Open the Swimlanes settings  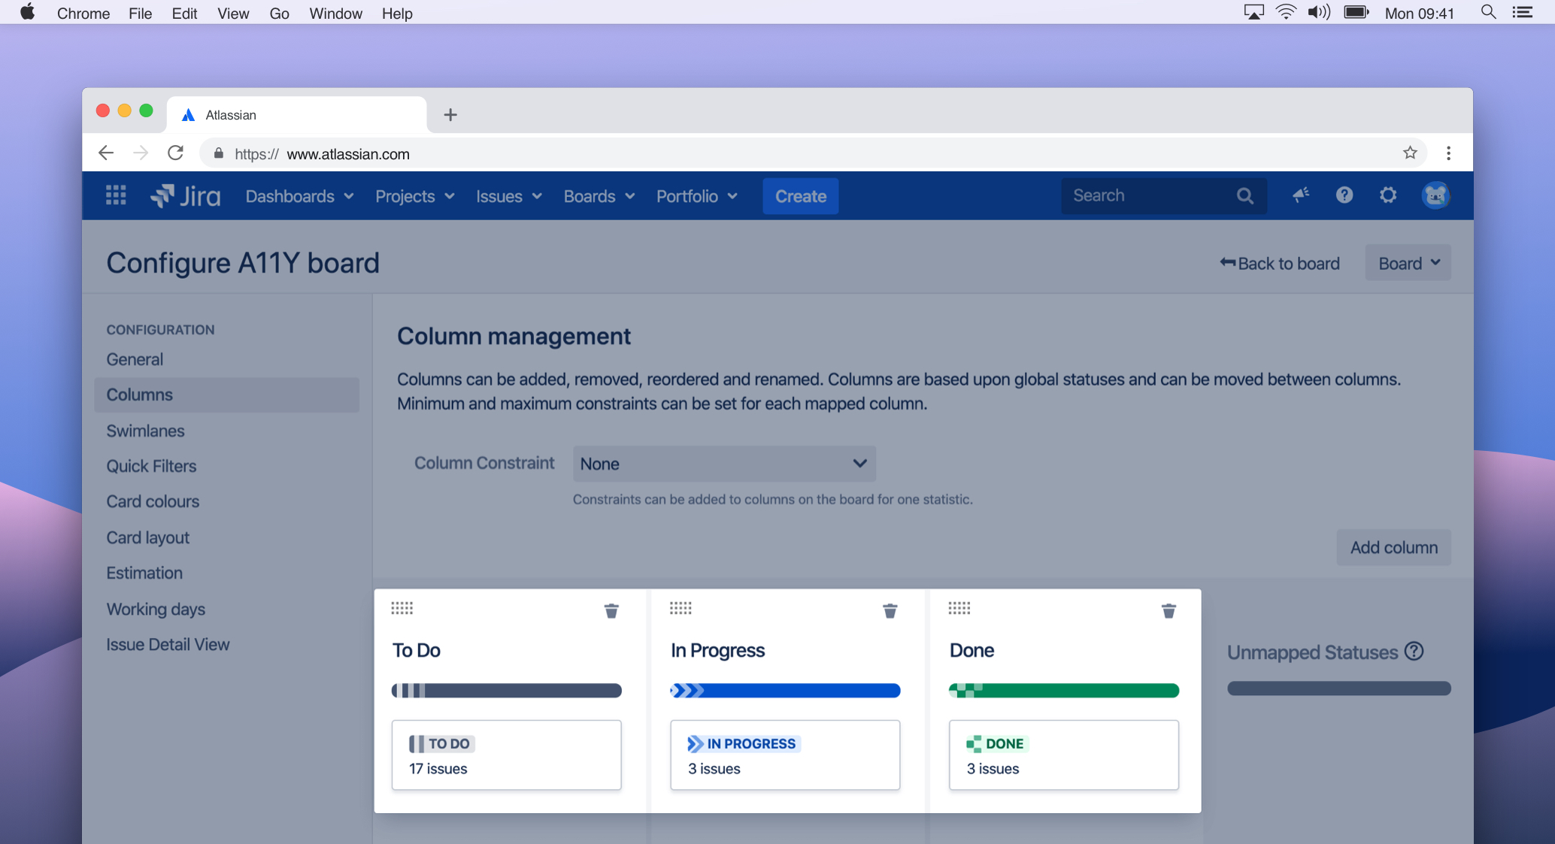click(145, 431)
